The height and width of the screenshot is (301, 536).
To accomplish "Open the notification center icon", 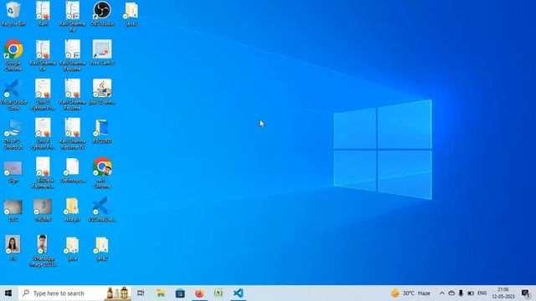I will coord(526,293).
